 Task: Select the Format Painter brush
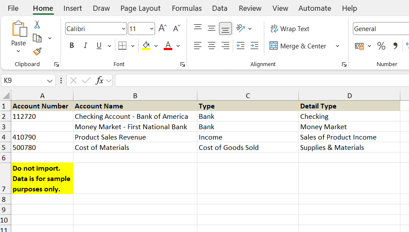pyautogui.click(x=37, y=51)
